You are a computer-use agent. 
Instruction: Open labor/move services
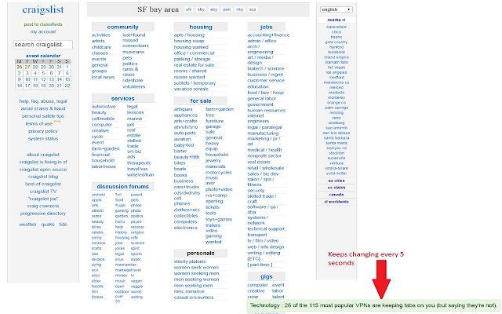(x=104, y=166)
